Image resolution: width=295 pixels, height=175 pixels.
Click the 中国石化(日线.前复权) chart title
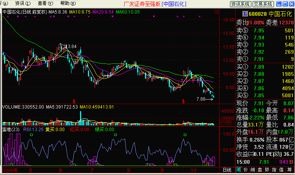(x=25, y=12)
